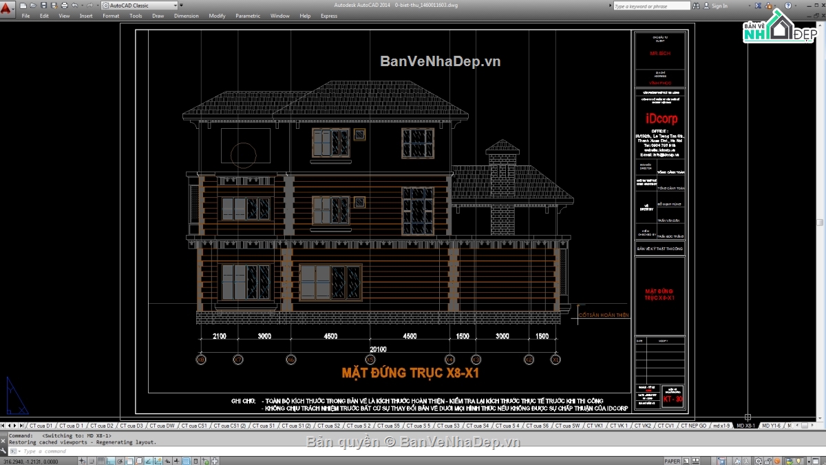Click the horizontal layout scrollbar
This screenshot has height=465, width=826.
pyautogui.click(x=805, y=426)
